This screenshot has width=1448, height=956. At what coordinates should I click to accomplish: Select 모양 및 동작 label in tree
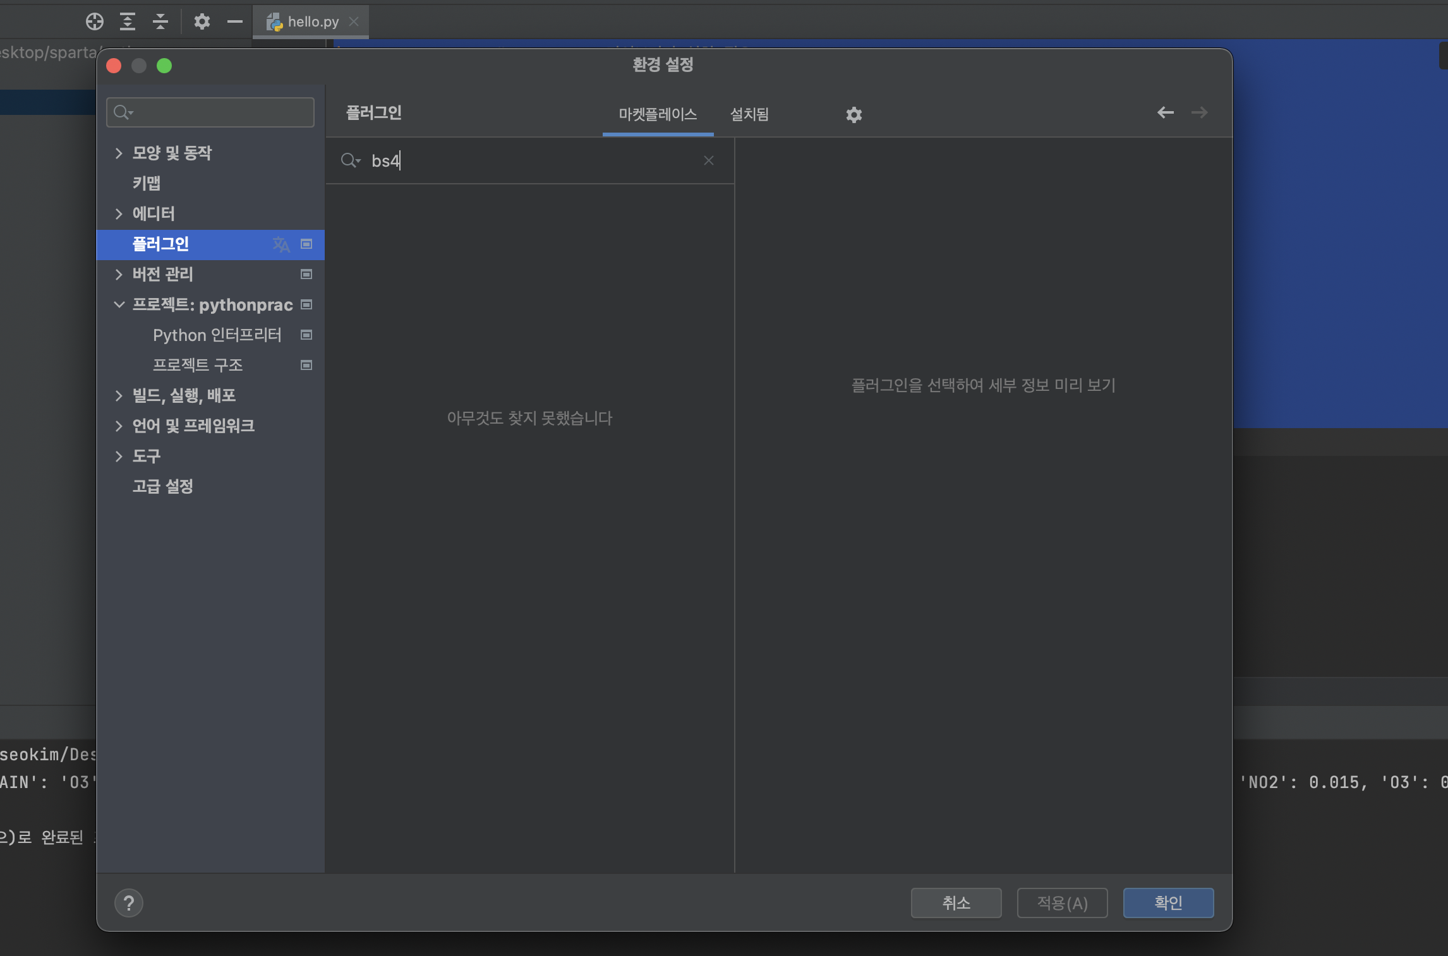[x=172, y=153]
